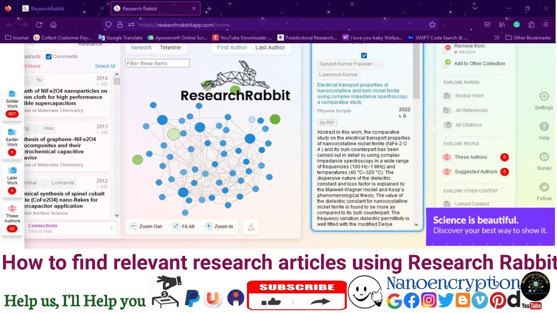Select author Sanjeet Kumar Paswan
The image size is (557, 313).
coord(346,64)
